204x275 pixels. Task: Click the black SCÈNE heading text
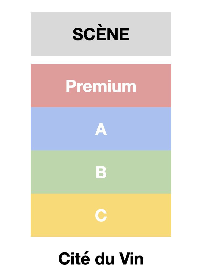[x=101, y=34]
